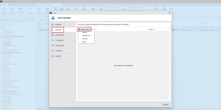This screenshot has height=110, width=221.
Task: Collapse the URZĄDZENIA INFRASTRUKTURY group
Action: point(1,37)
